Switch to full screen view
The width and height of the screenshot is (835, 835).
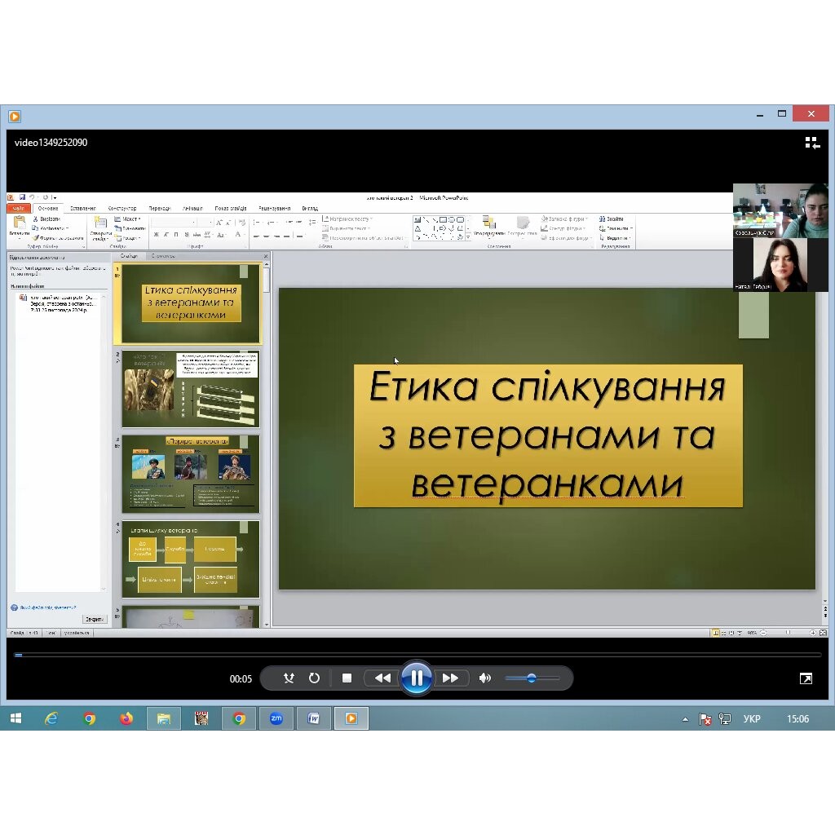[806, 678]
